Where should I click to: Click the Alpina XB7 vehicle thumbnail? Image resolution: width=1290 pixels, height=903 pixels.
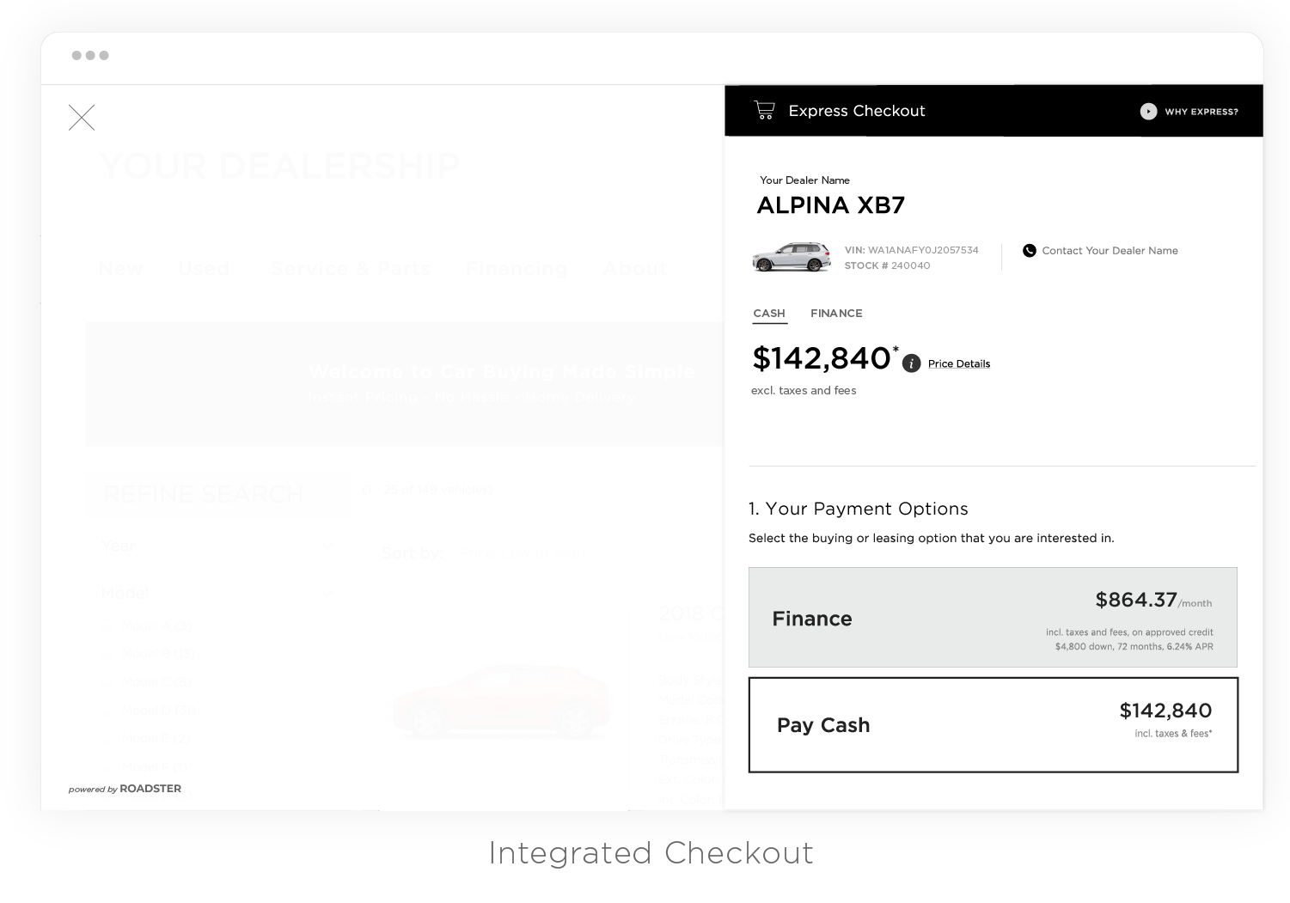(x=792, y=257)
